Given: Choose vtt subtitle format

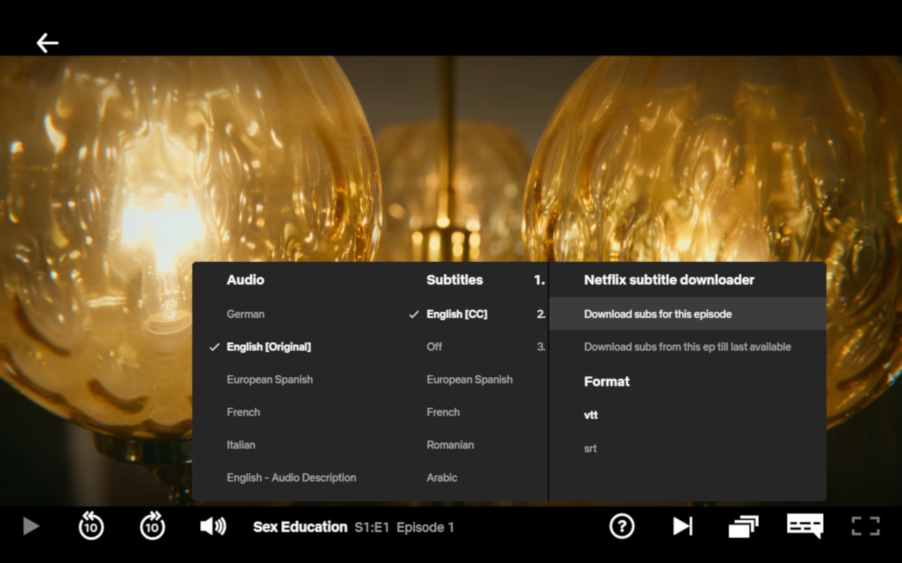Looking at the screenshot, I should (591, 415).
